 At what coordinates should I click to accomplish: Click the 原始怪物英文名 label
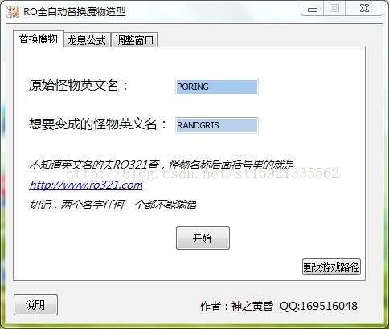pyautogui.click(x=79, y=86)
